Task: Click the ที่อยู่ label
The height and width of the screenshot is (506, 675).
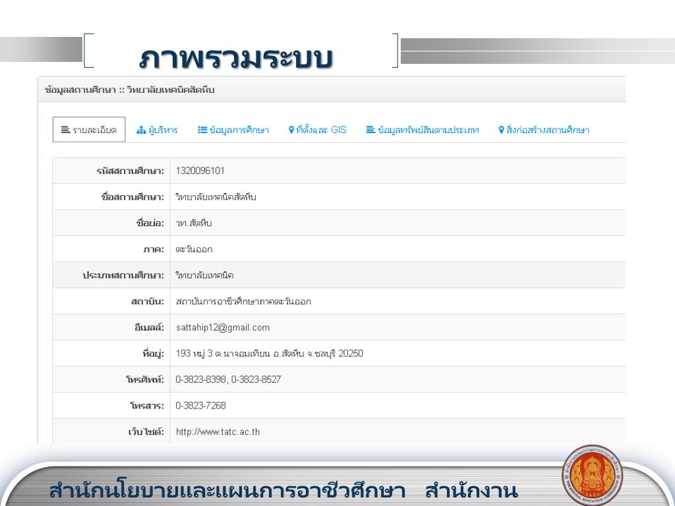Action: tap(153, 354)
